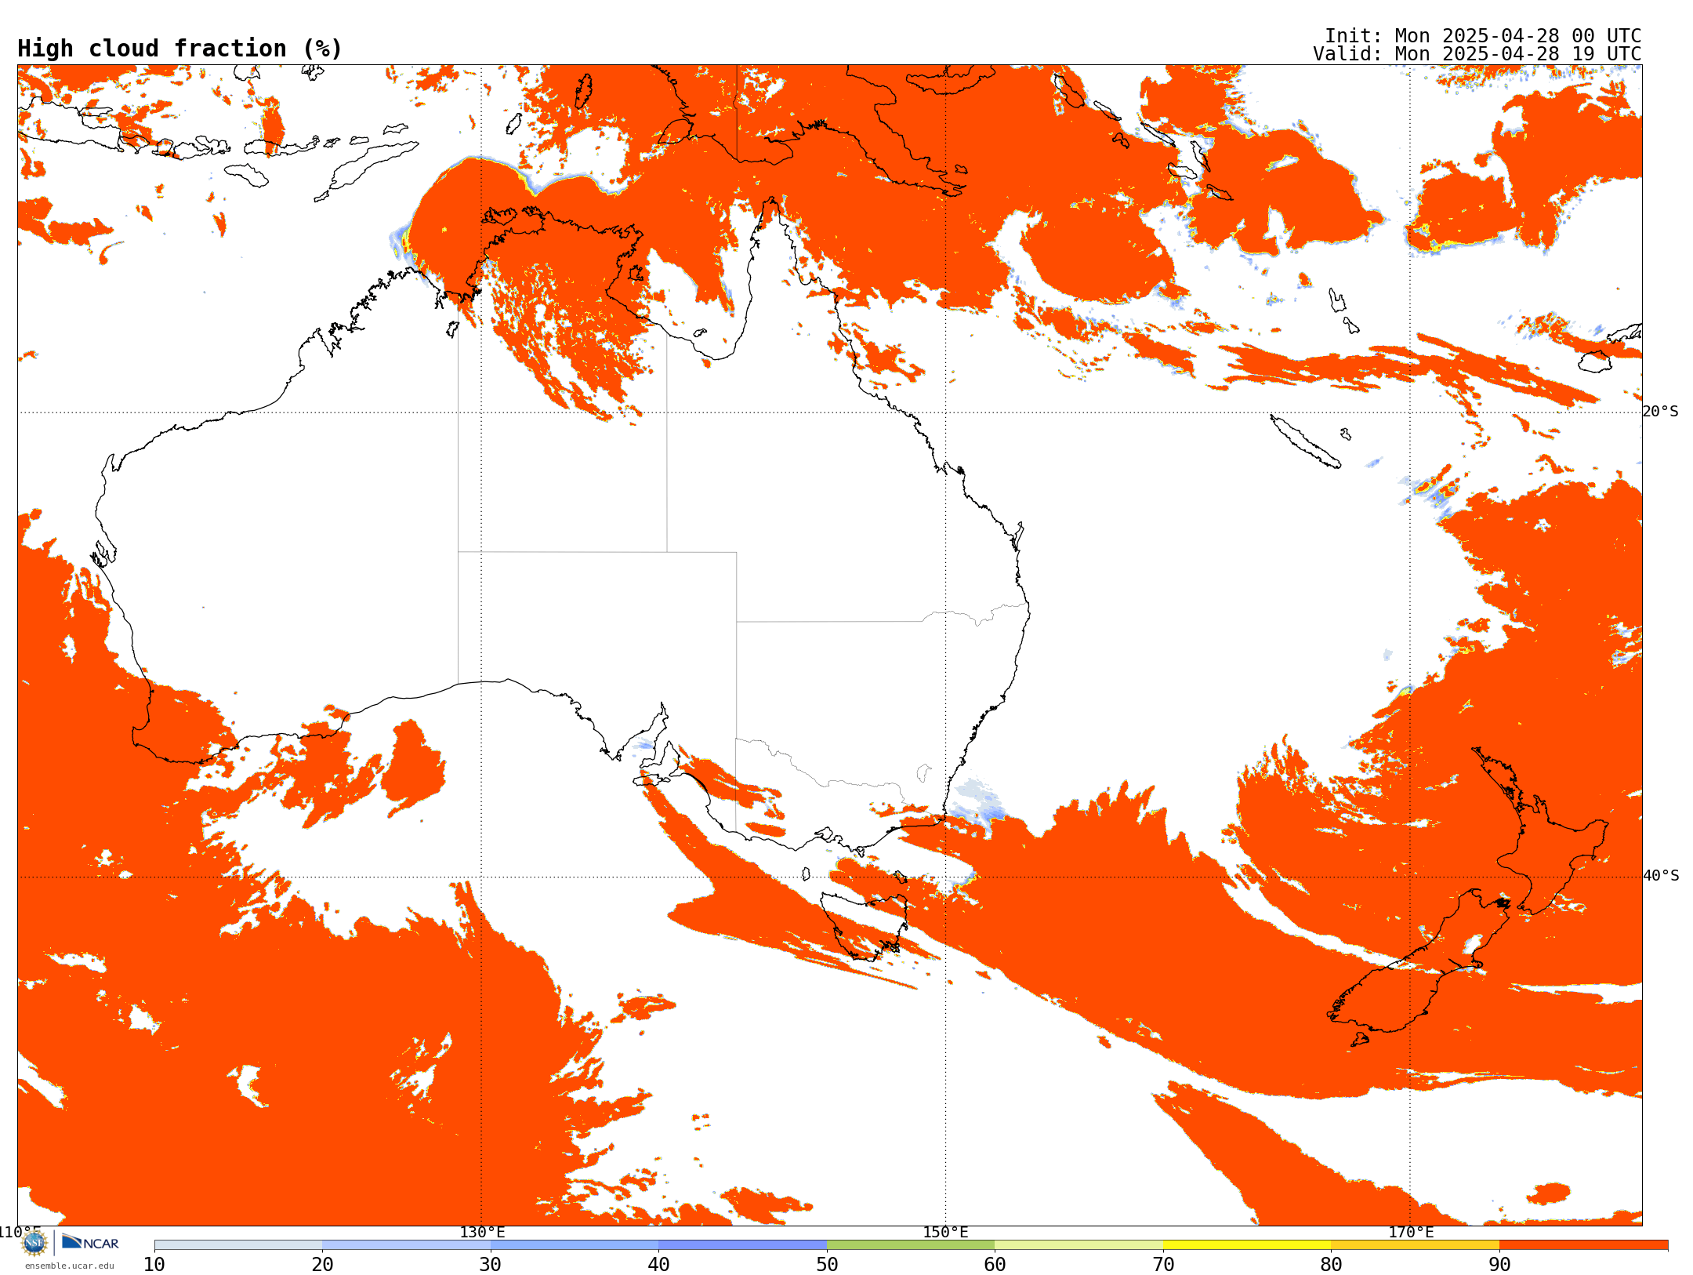Click the 130°E longitude label

[482, 1233]
